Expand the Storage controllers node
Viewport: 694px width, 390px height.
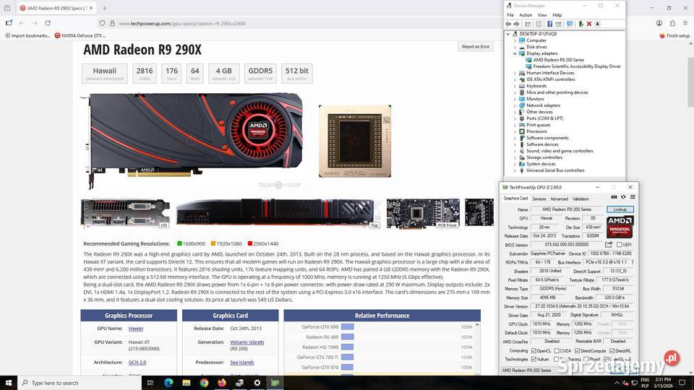(515, 157)
